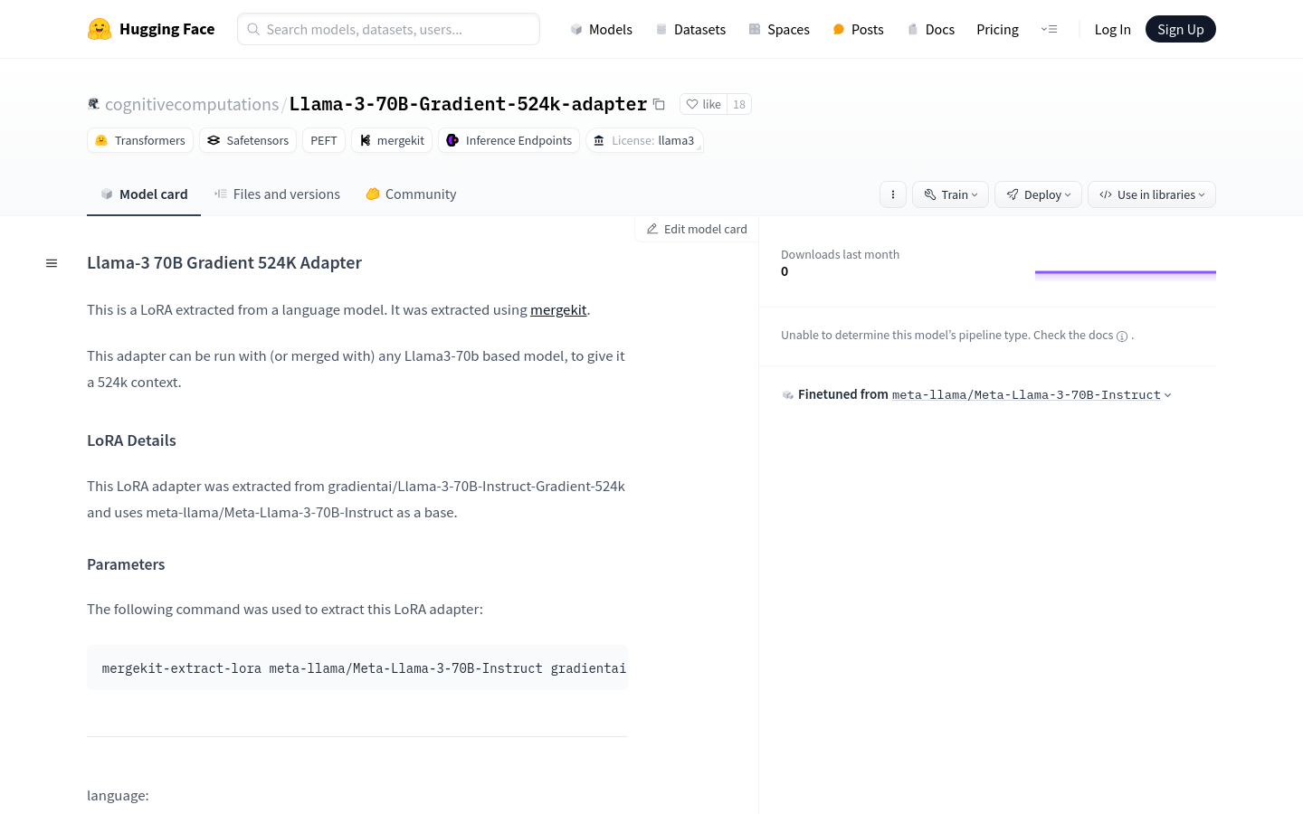Open the Datasets navigation item
This screenshot has width=1303, height=814.
[x=690, y=29]
